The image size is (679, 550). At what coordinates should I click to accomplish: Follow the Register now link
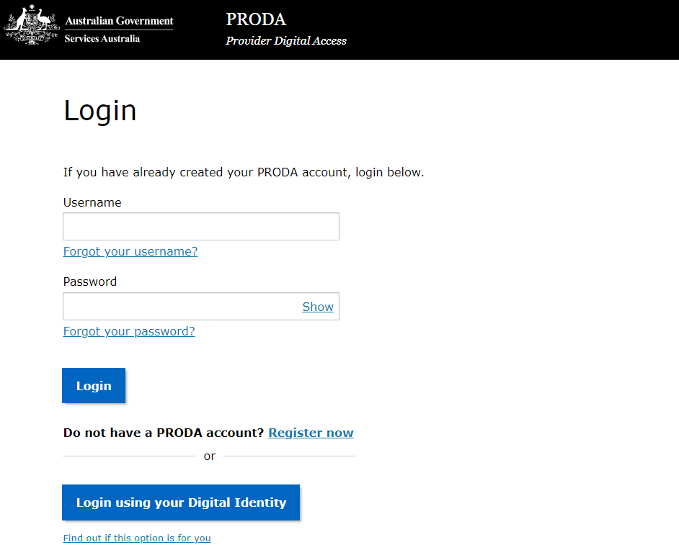coord(311,433)
